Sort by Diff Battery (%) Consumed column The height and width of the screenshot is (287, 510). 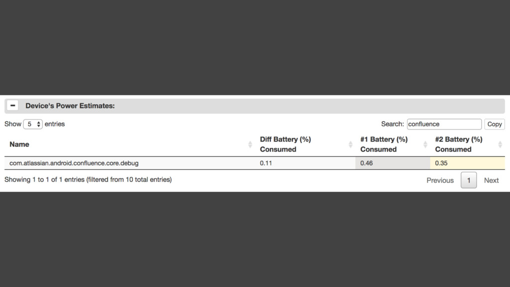click(x=305, y=144)
